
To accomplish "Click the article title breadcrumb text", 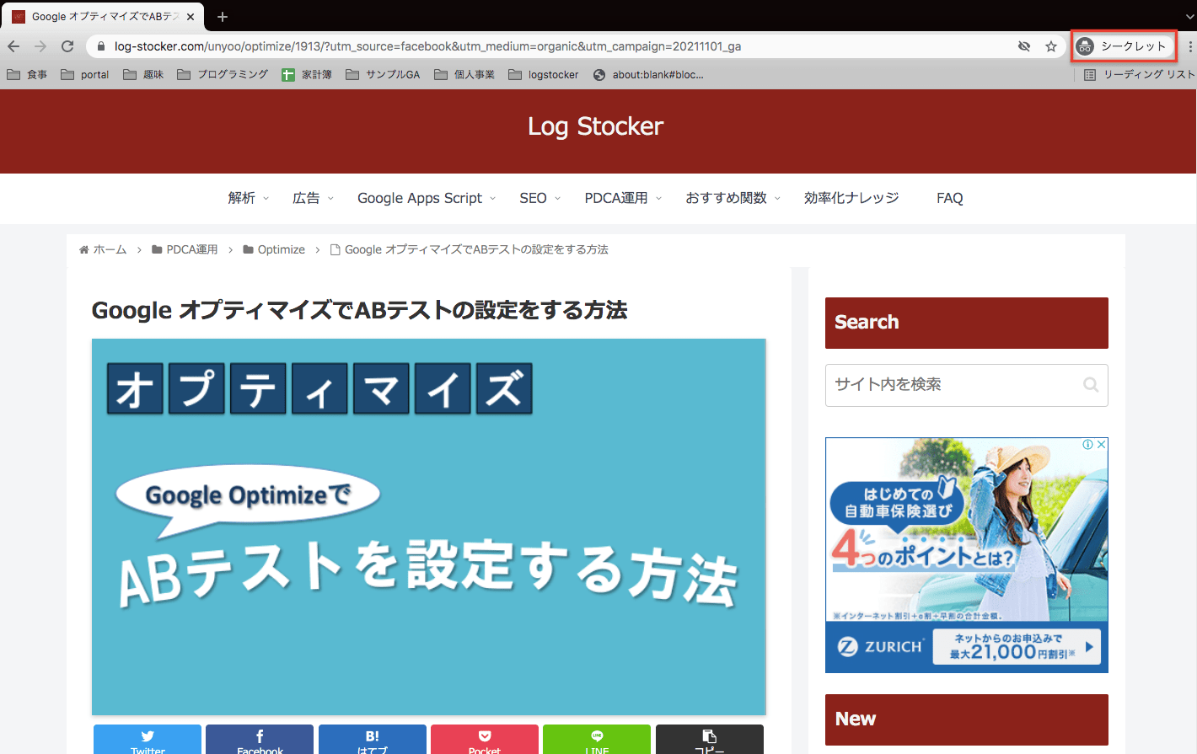I will tap(476, 249).
